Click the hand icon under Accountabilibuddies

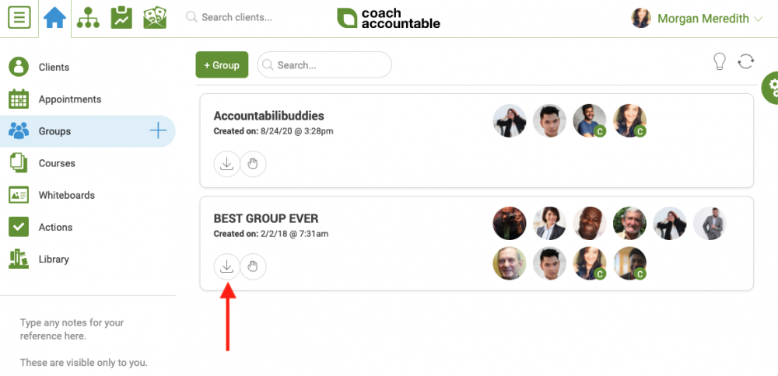pyautogui.click(x=253, y=164)
